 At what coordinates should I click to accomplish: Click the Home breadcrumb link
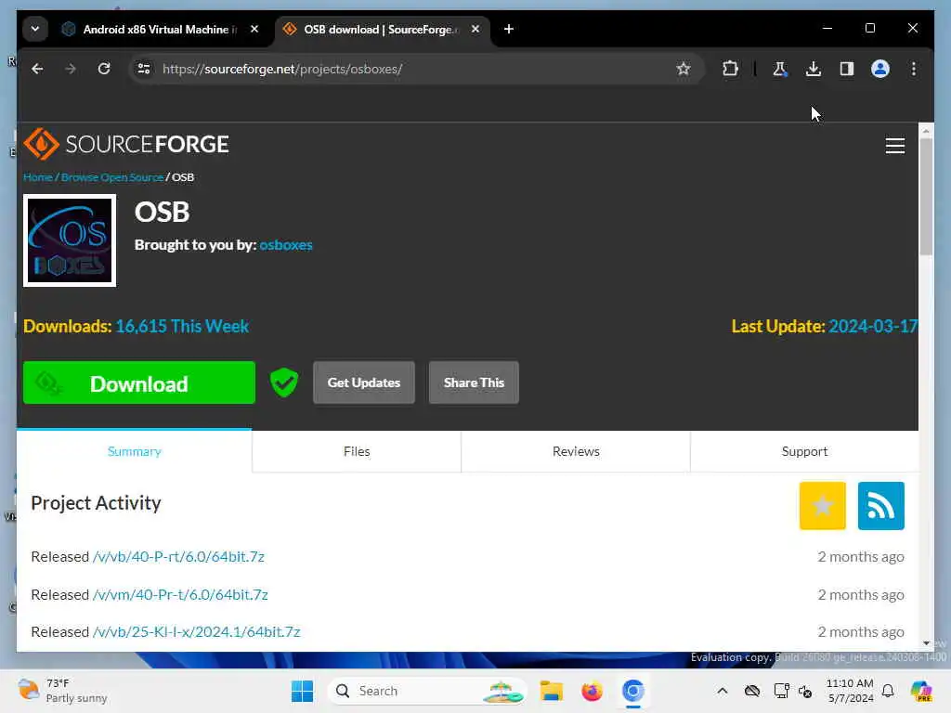point(37,177)
